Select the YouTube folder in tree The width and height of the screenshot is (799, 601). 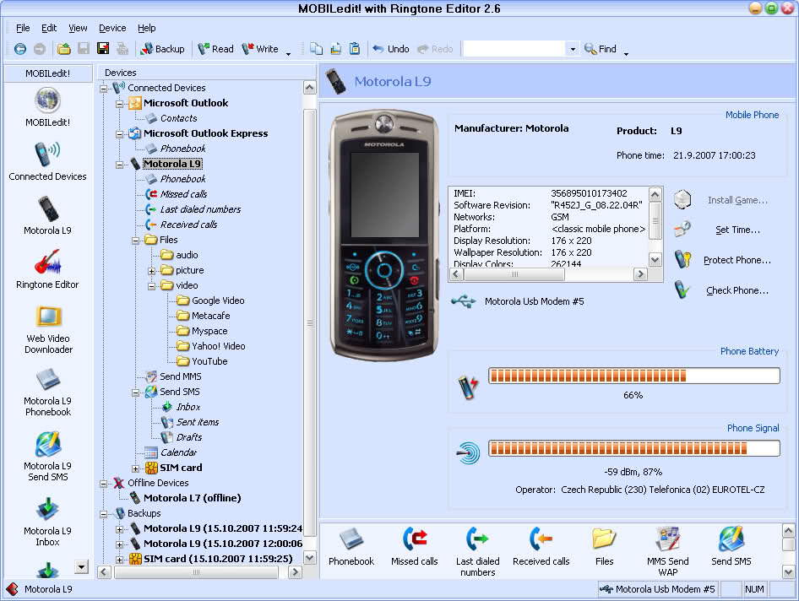209,361
